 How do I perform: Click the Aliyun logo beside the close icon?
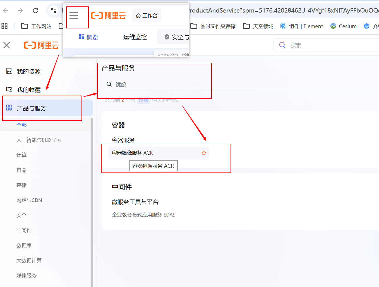(41, 45)
